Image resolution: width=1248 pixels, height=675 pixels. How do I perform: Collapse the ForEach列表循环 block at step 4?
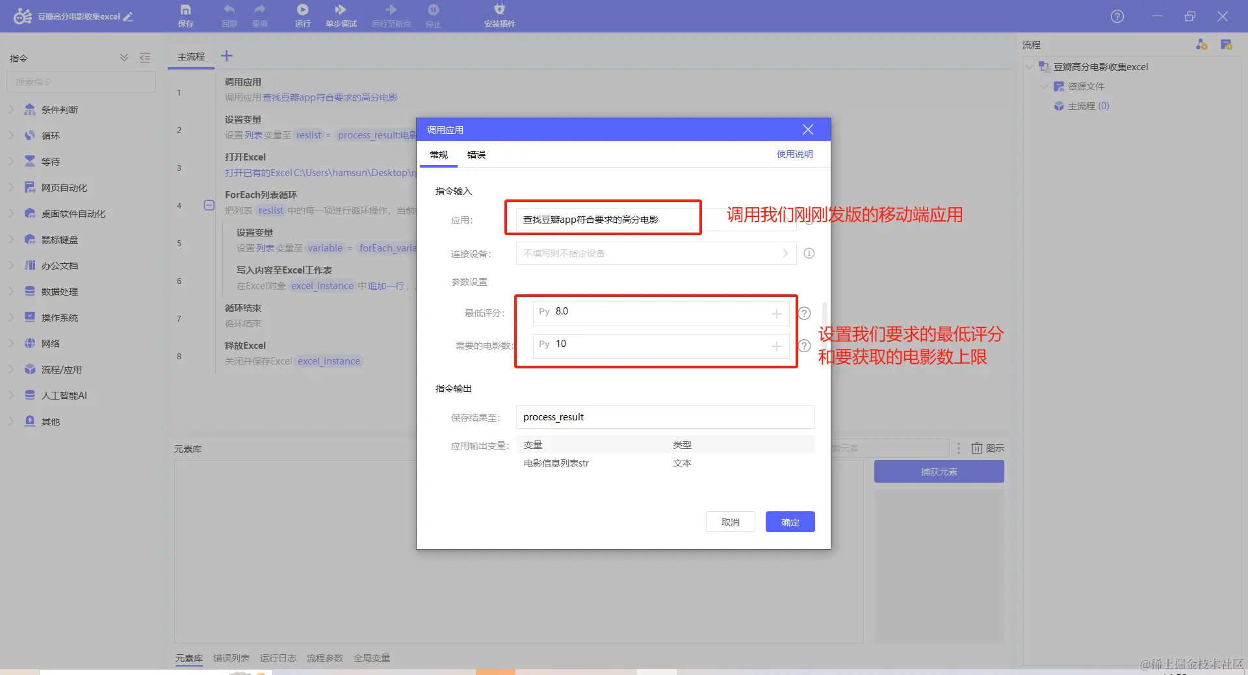(x=209, y=205)
